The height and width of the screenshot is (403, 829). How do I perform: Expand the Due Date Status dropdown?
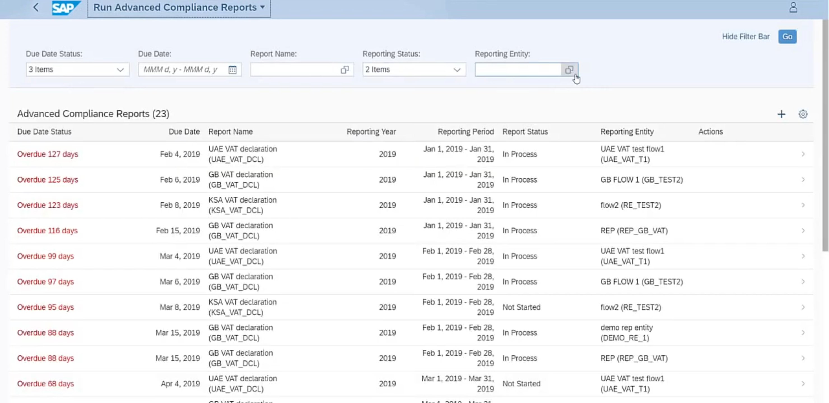(x=120, y=70)
